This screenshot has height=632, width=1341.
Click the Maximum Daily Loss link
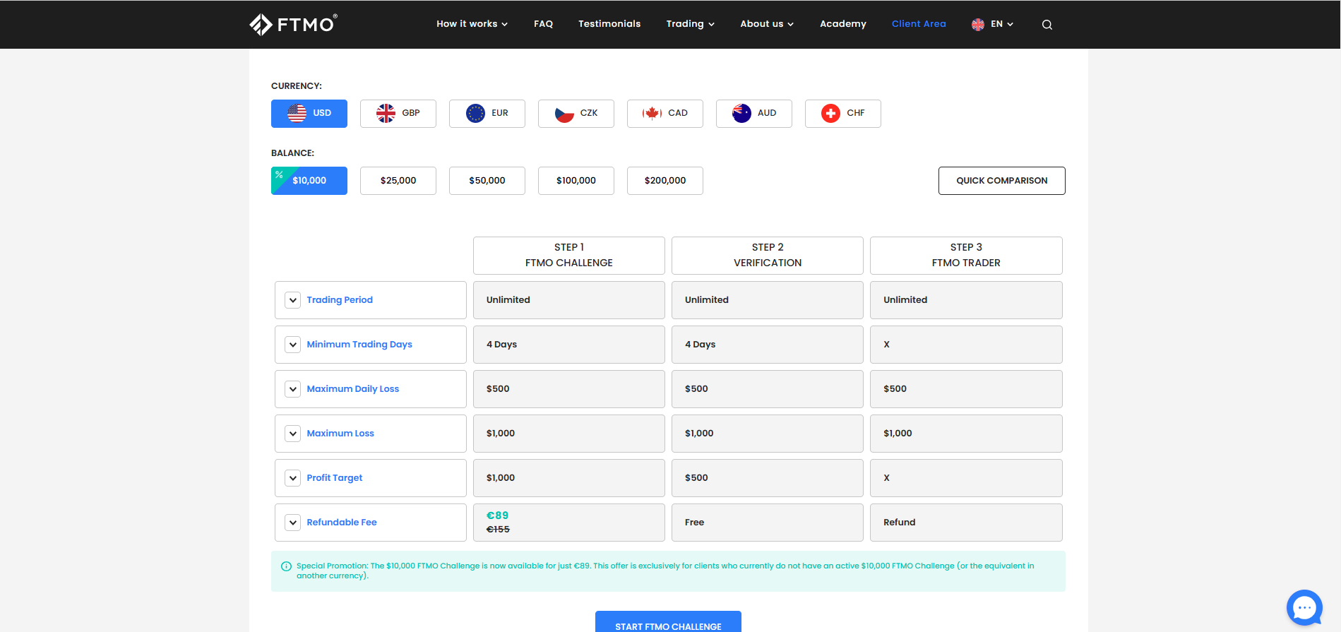point(353,389)
